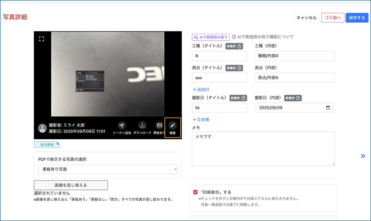
Task: Toggle the 黒板あり blackboard icon
Action: pos(159,126)
